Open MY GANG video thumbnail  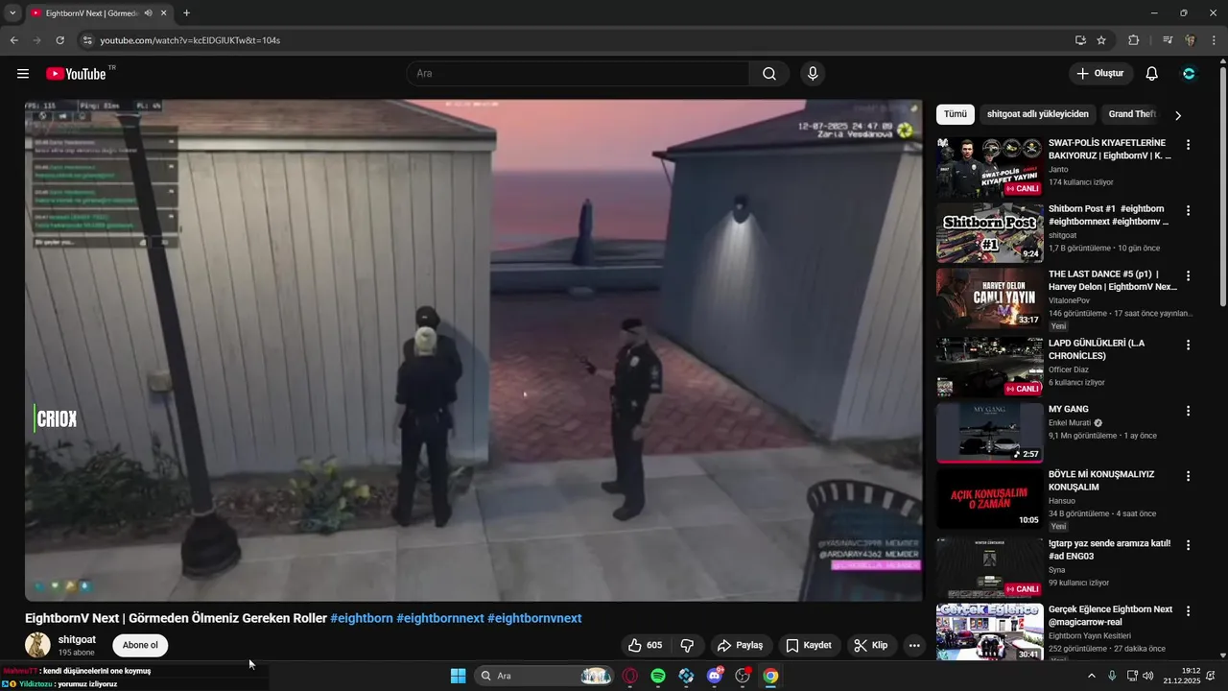pyautogui.click(x=989, y=433)
